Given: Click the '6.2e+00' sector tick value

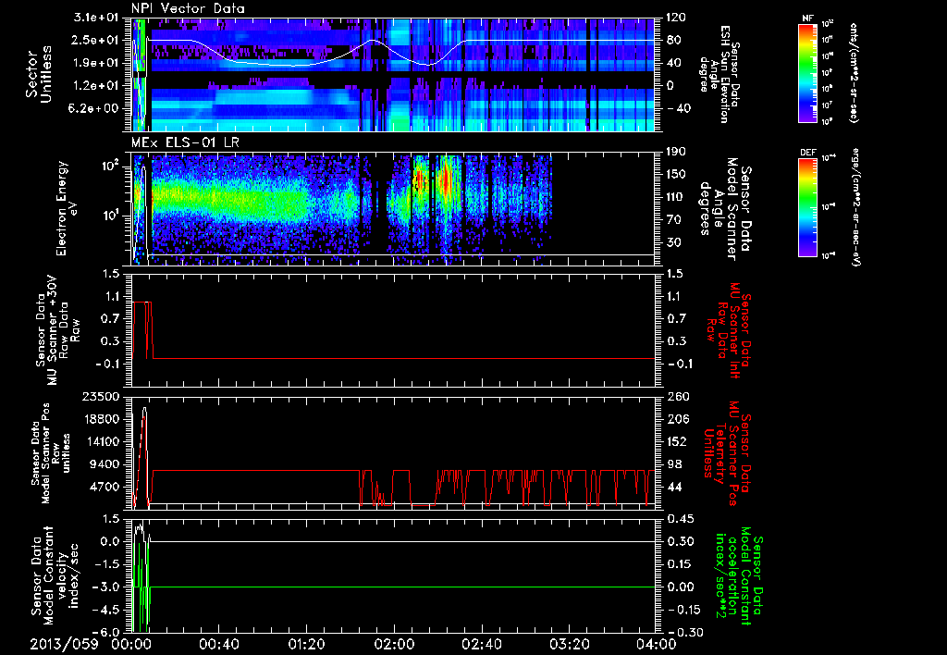Looking at the screenshot, I should [95, 109].
